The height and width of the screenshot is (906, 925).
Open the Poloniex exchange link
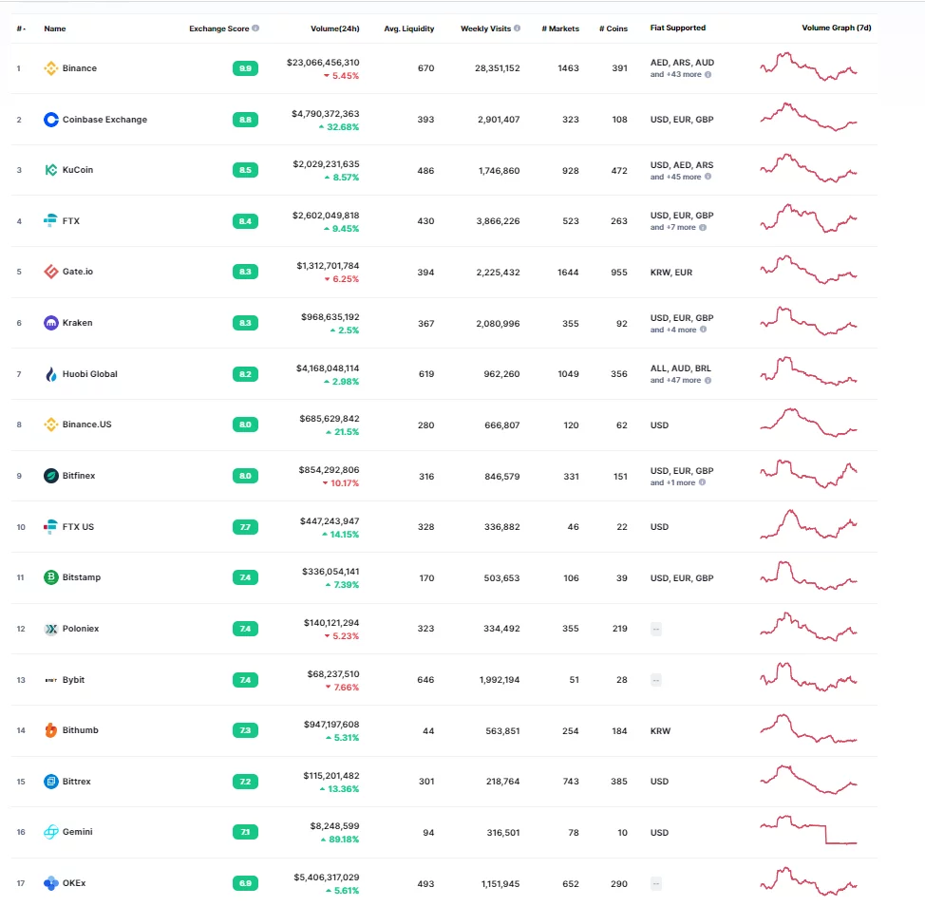(x=80, y=629)
